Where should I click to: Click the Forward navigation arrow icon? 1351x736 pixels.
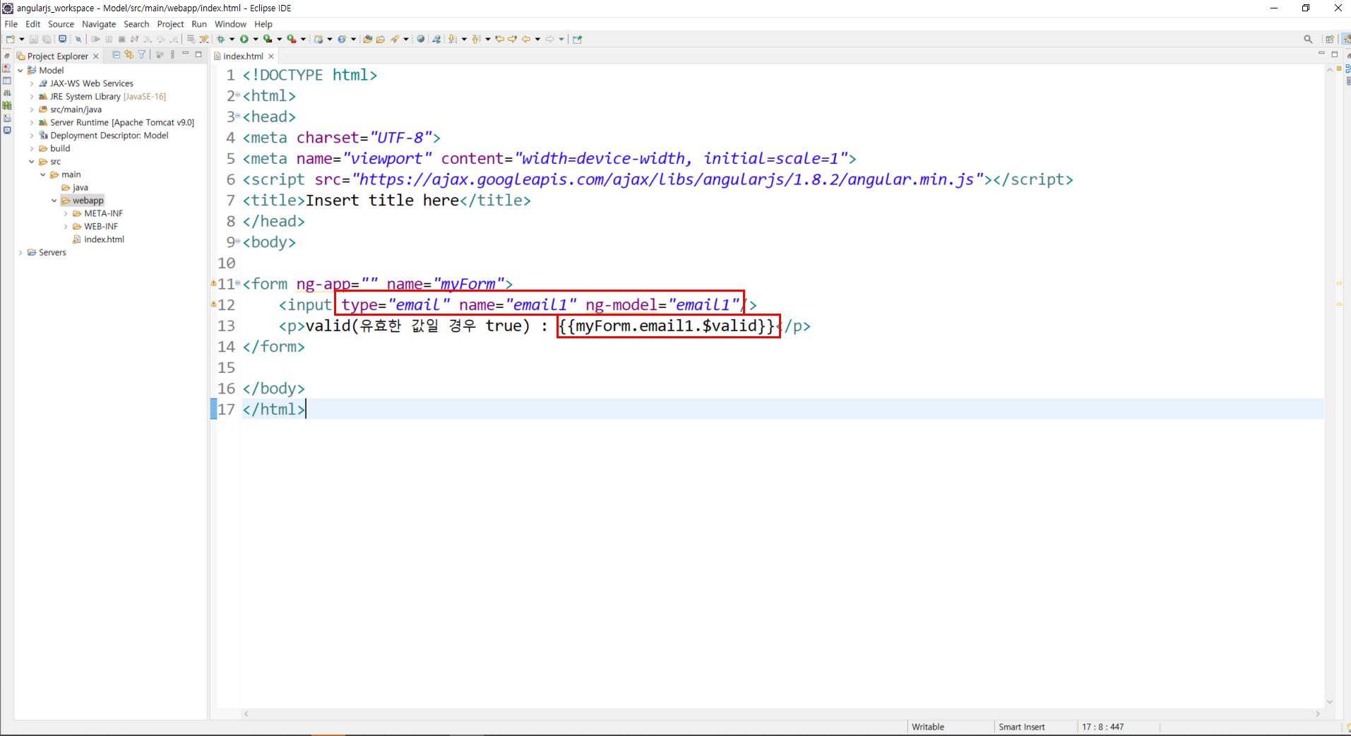[x=549, y=40]
